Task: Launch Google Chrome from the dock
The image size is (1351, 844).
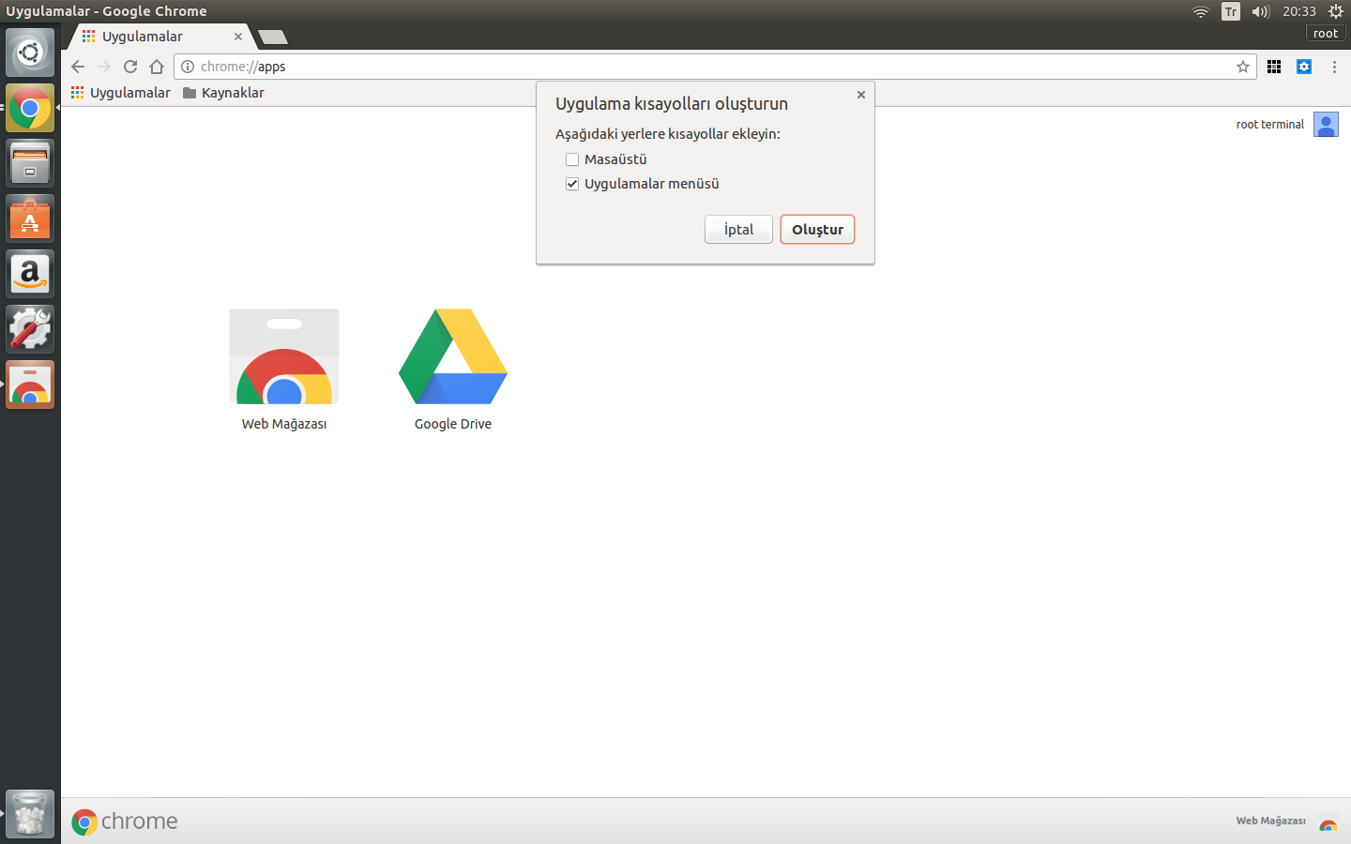Action: tap(30, 108)
